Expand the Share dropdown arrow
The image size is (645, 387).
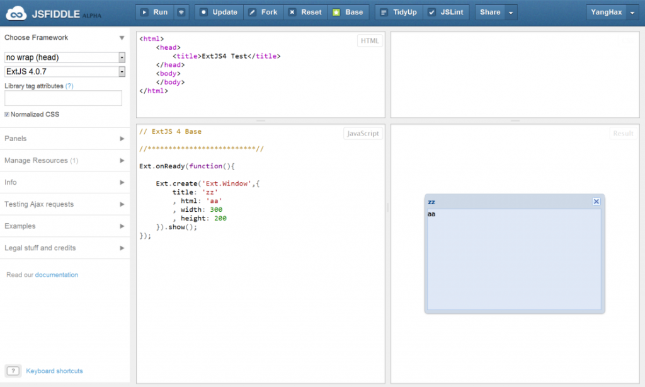point(511,13)
